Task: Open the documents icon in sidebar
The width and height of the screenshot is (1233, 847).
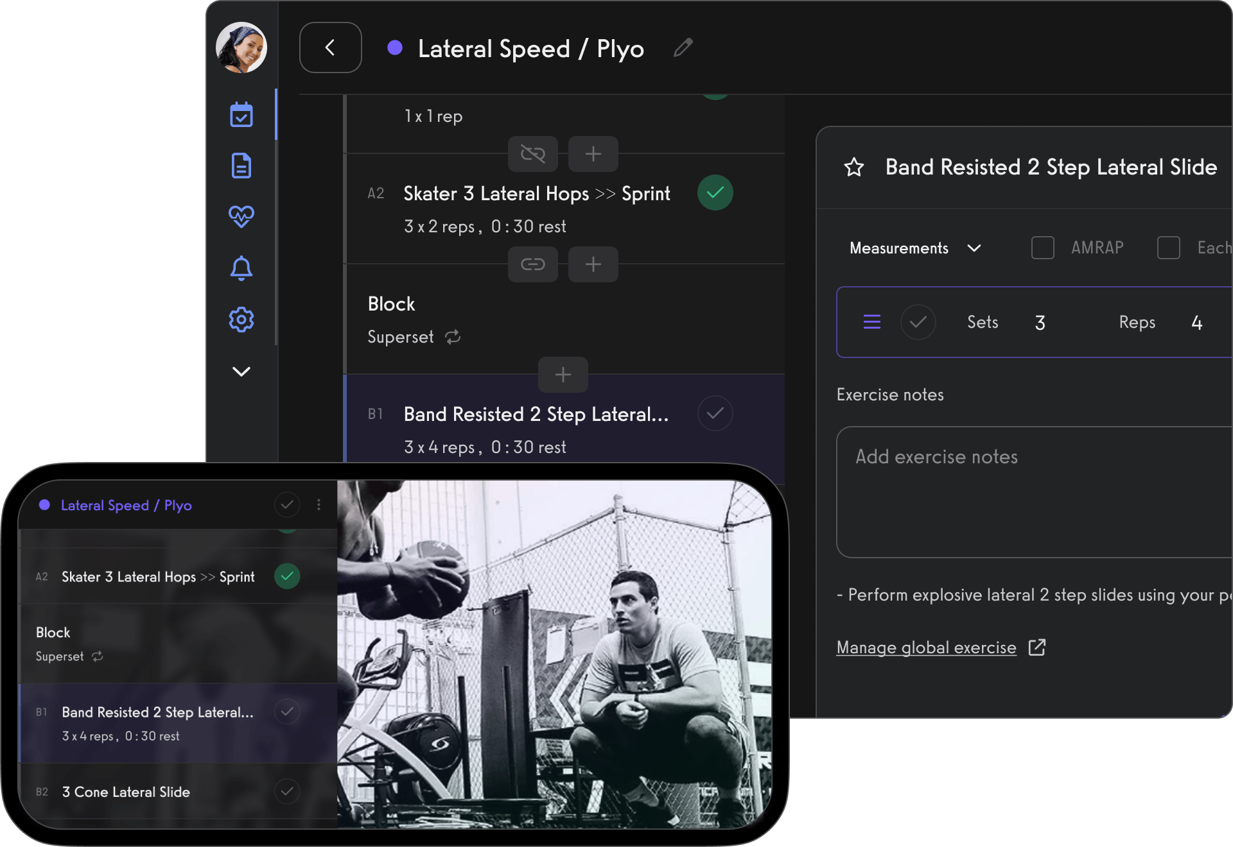Action: pos(241,166)
